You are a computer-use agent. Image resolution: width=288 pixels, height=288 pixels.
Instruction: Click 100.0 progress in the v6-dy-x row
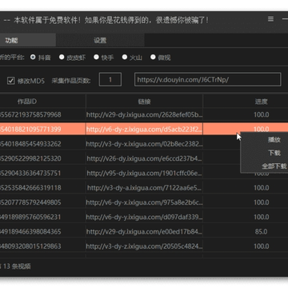click(x=261, y=202)
